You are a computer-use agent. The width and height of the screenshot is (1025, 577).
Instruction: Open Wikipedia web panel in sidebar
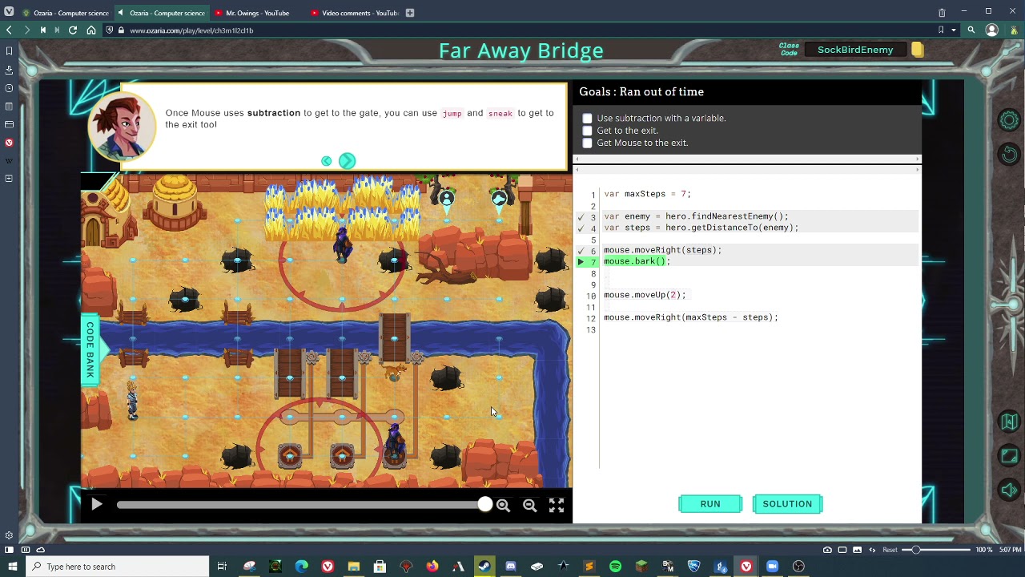pyautogui.click(x=9, y=161)
